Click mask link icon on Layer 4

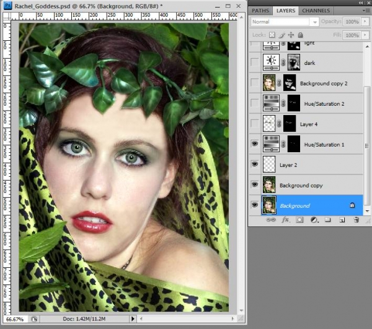tap(279, 124)
